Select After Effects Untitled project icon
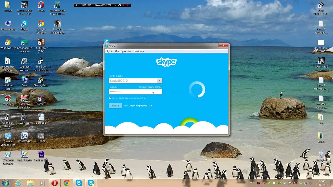Screen dimensions: 333x187 click(41, 156)
